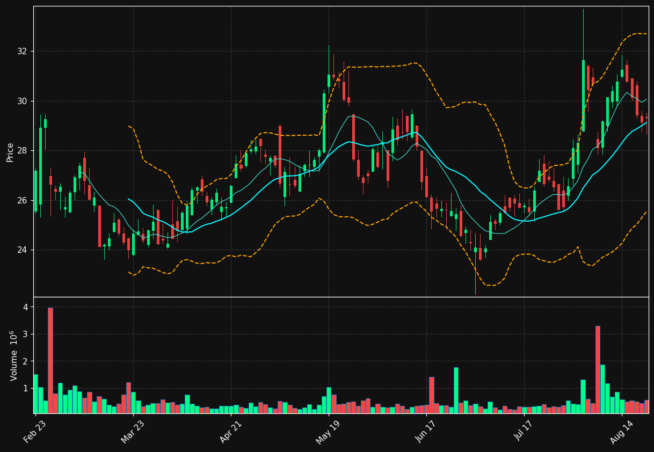Click the price axis label 30
This screenshot has height=452, width=654.
coord(23,101)
